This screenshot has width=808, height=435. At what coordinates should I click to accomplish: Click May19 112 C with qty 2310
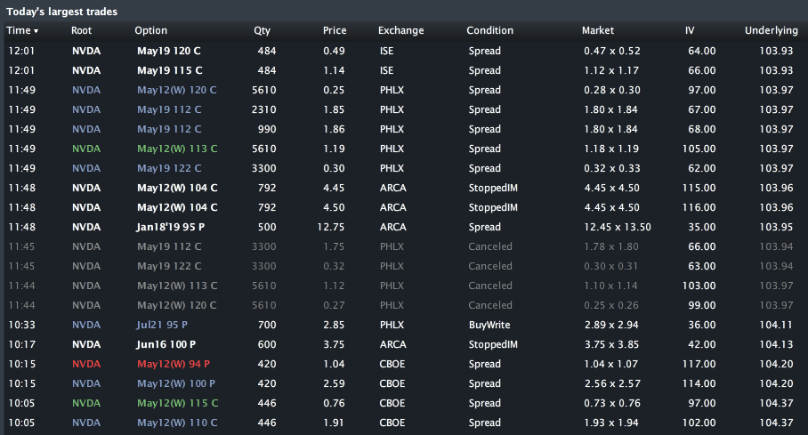(x=169, y=109)
